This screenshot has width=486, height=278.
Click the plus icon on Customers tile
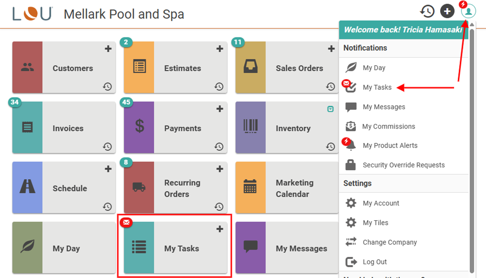[x=108, y=49]
